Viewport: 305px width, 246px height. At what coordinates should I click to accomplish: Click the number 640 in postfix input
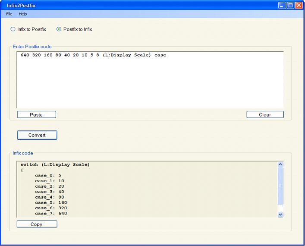point(25,55)
